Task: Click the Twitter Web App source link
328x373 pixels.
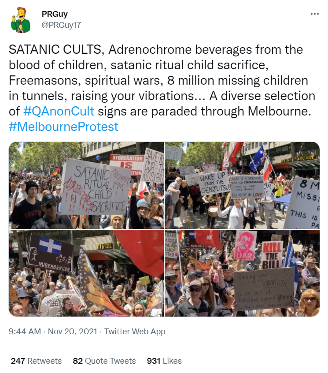Action: click(135, 332)
